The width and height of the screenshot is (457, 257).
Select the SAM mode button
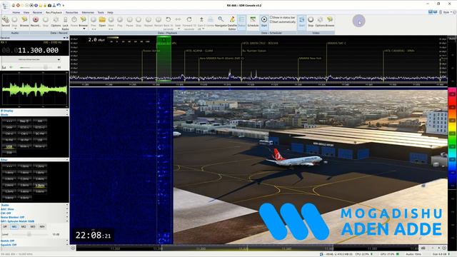[9, 127]
